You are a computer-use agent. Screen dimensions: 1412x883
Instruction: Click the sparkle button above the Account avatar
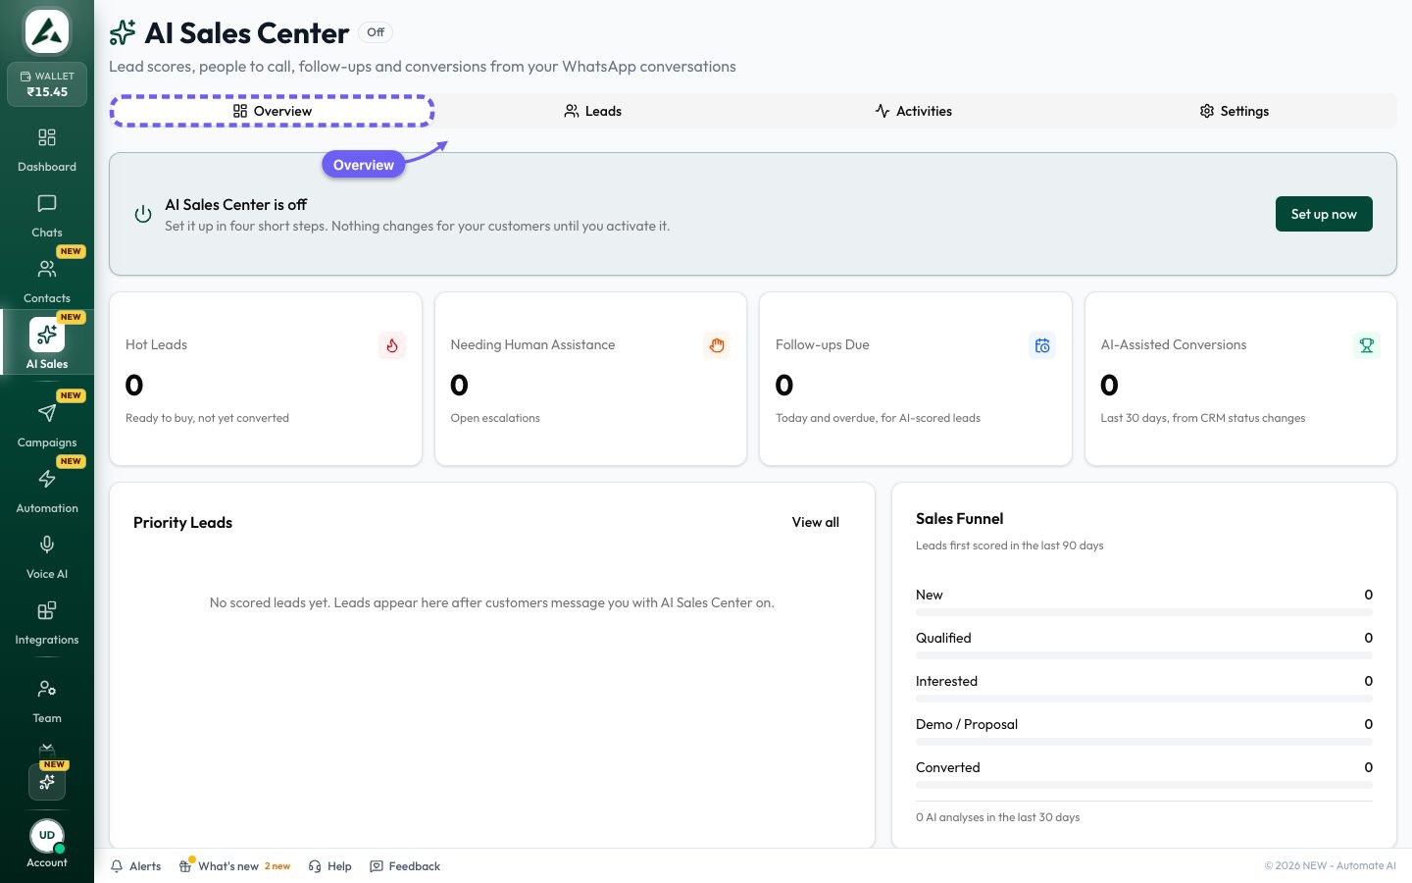click(x=47, y=782)
